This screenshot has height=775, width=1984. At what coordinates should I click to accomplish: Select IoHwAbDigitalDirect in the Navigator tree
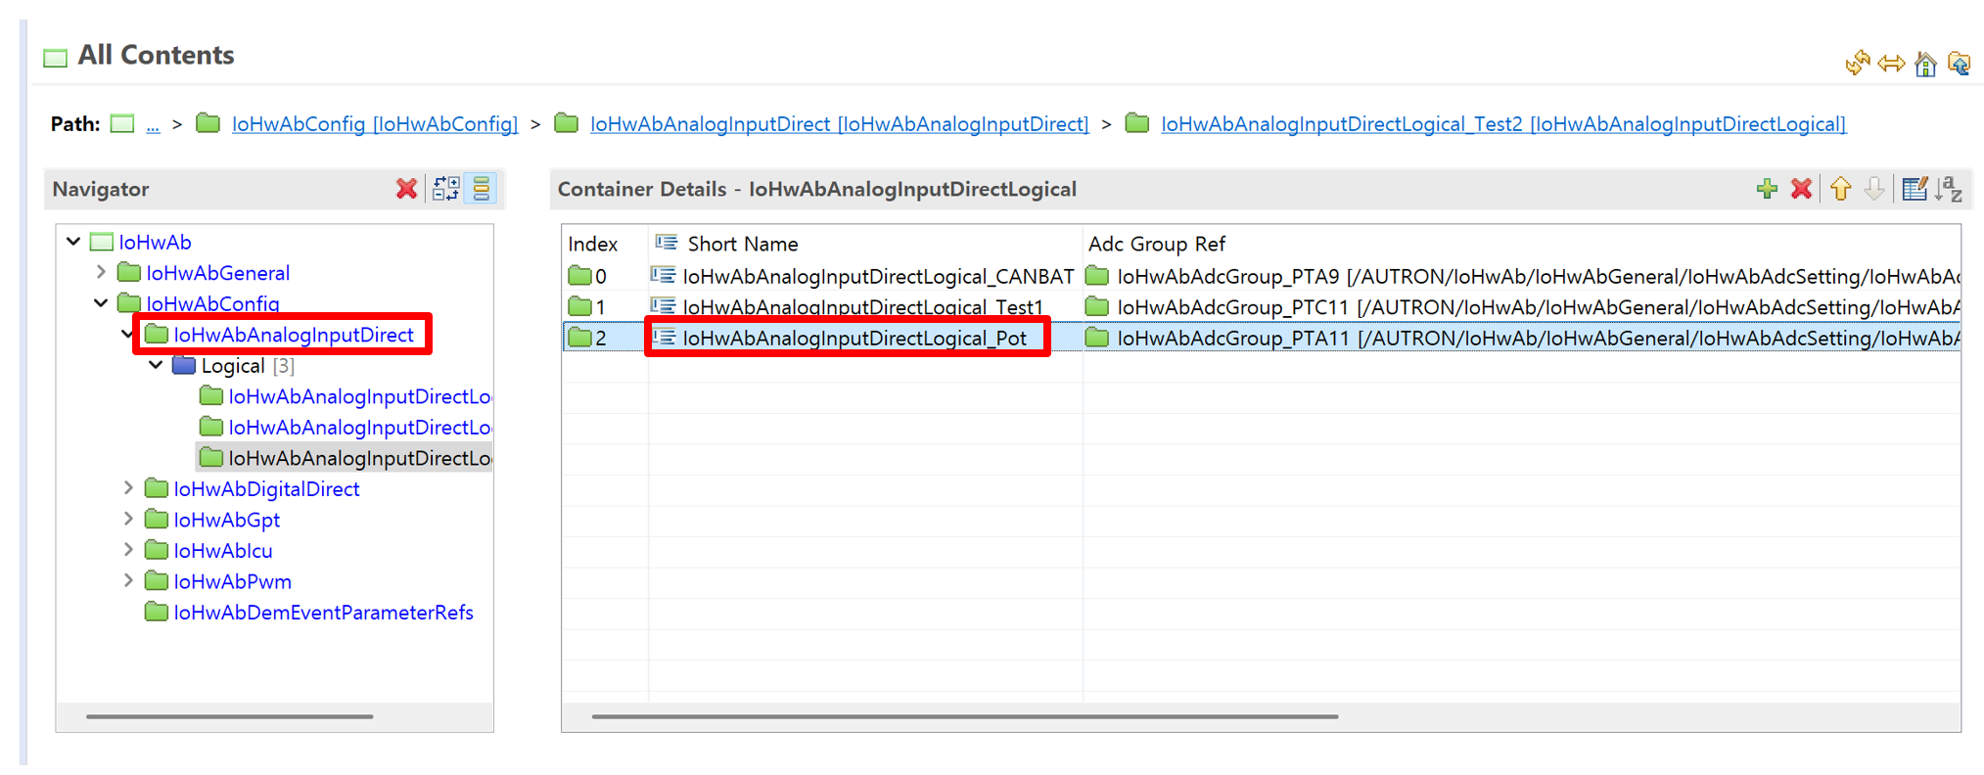point(266,489)
